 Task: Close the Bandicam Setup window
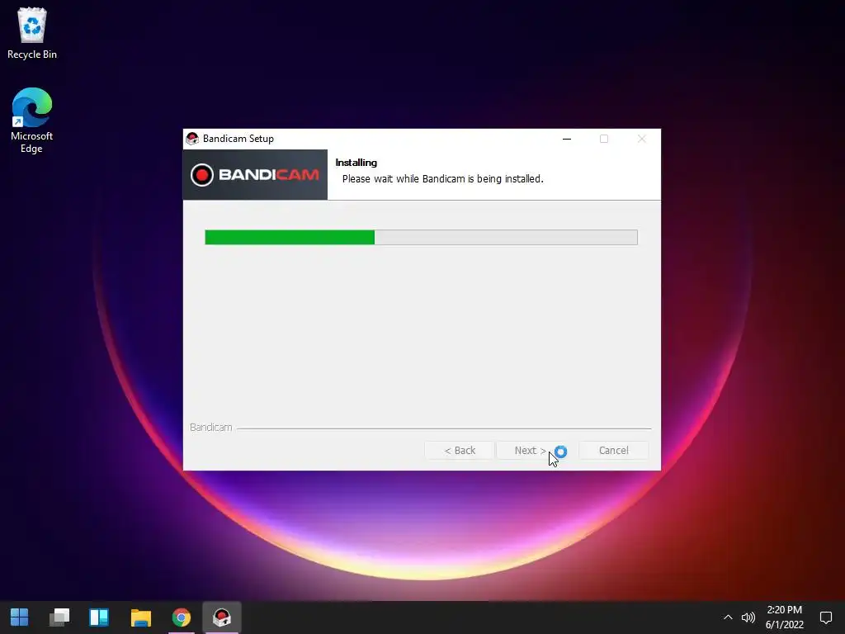tap(641, 139)
